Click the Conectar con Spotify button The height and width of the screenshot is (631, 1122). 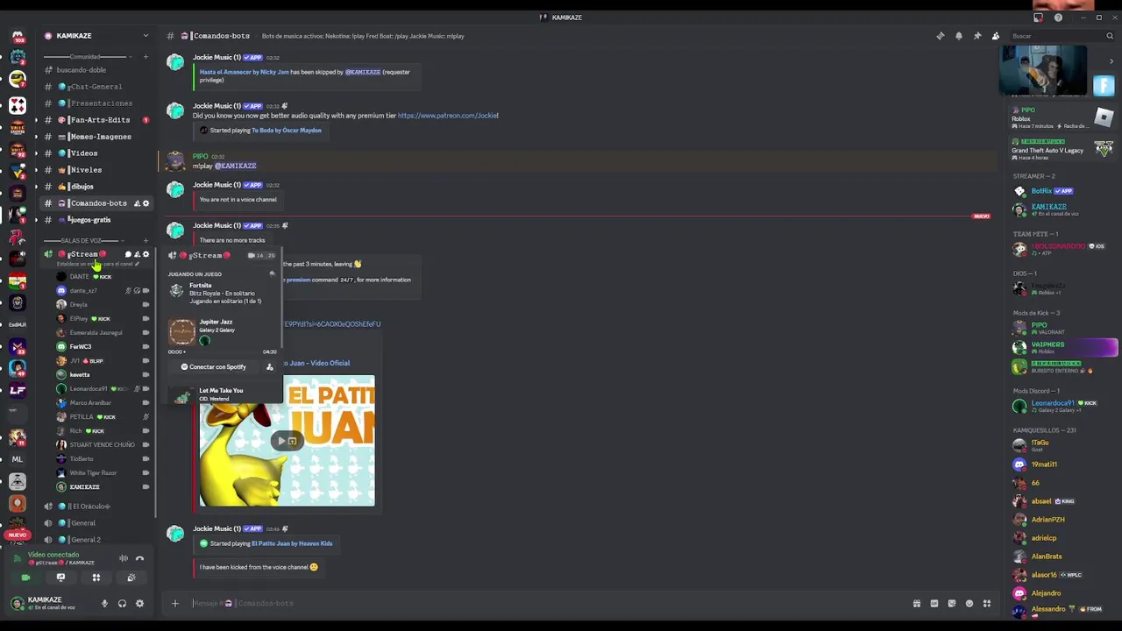pyautogui.click(x=214, y=367)
